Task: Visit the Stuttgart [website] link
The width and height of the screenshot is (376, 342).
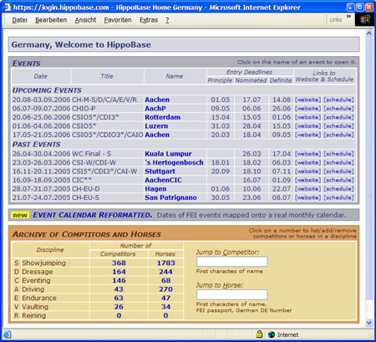Action: click(x=307, y=171)
